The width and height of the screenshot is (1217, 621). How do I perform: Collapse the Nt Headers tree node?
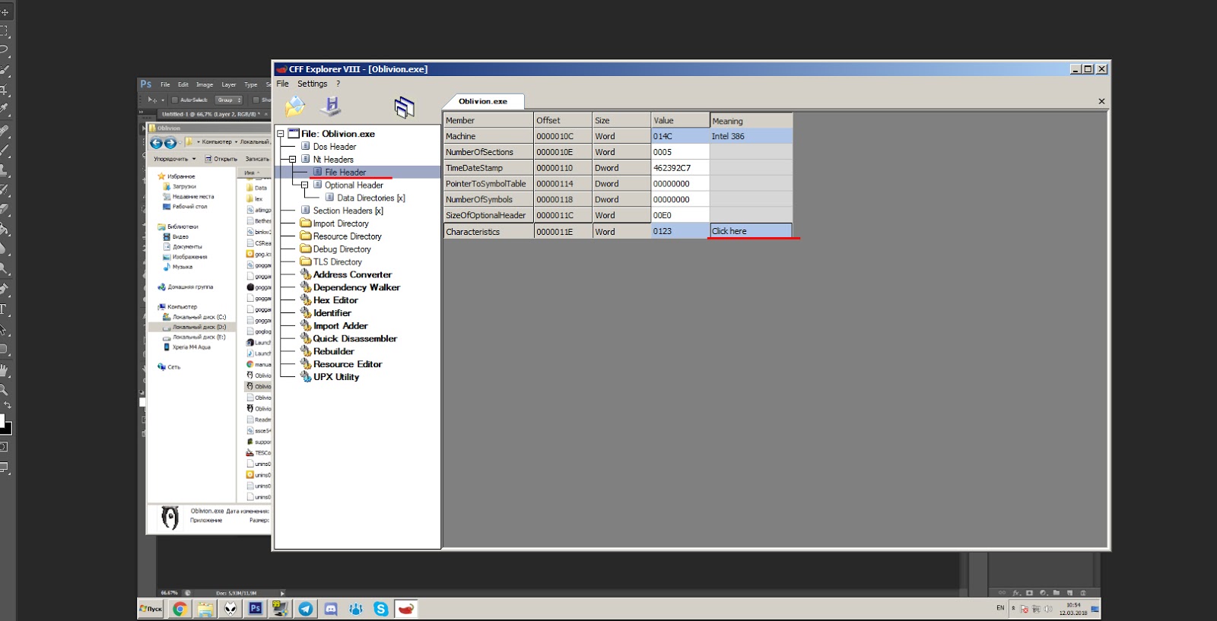tap(292, 160)
